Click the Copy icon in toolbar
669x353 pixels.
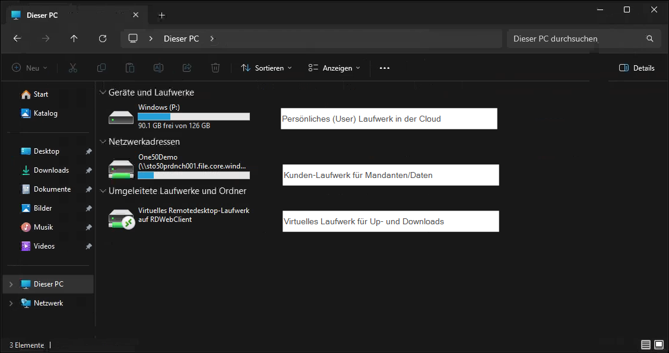pyautogui.click(x=102, y=68)
